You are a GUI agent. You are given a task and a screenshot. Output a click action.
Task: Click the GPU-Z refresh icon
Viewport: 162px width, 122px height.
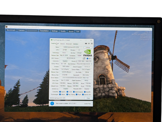(89, 43)
